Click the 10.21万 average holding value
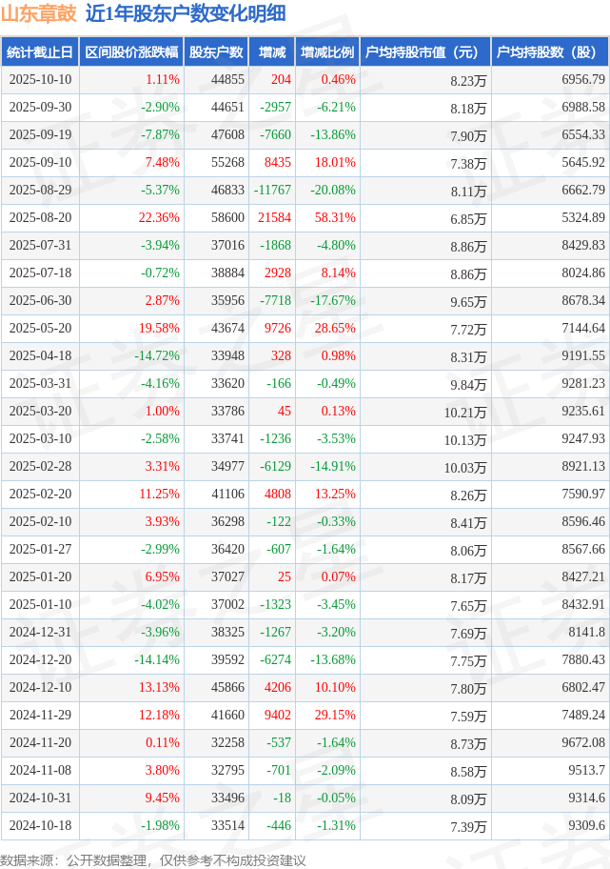Screen dimensions: 610x869 [464, 412]
